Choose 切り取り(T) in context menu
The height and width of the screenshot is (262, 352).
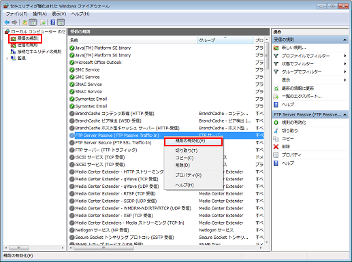coord(193,150)
